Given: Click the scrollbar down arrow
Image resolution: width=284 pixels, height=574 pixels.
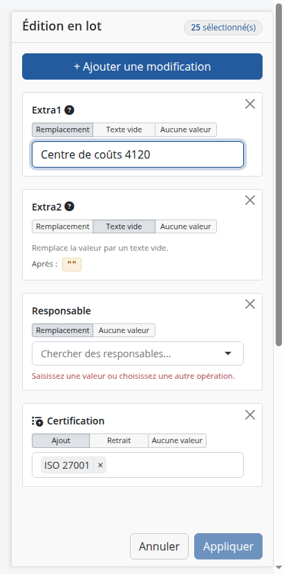Looking at the screenshot, I should click(x=278, y=567).
